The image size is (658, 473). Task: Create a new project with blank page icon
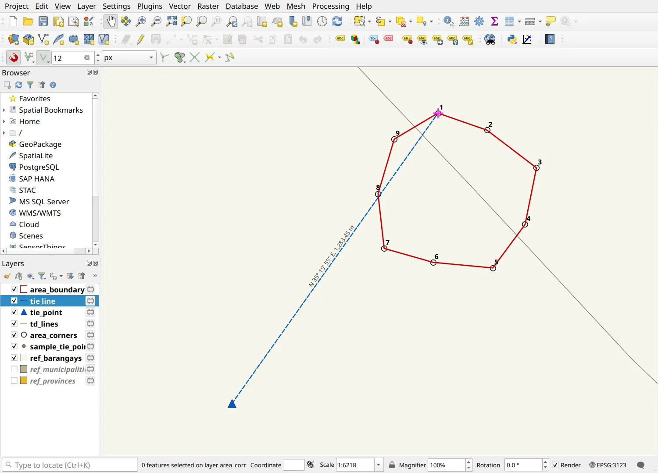tap(13, 21)
